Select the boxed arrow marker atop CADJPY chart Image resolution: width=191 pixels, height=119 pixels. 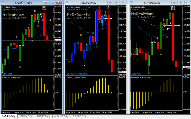[x=44, y=8]
